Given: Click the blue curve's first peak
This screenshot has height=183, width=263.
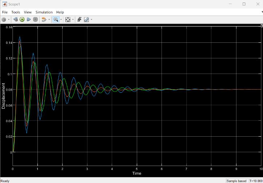Looking at the screenshot, I should coord(20,37).
